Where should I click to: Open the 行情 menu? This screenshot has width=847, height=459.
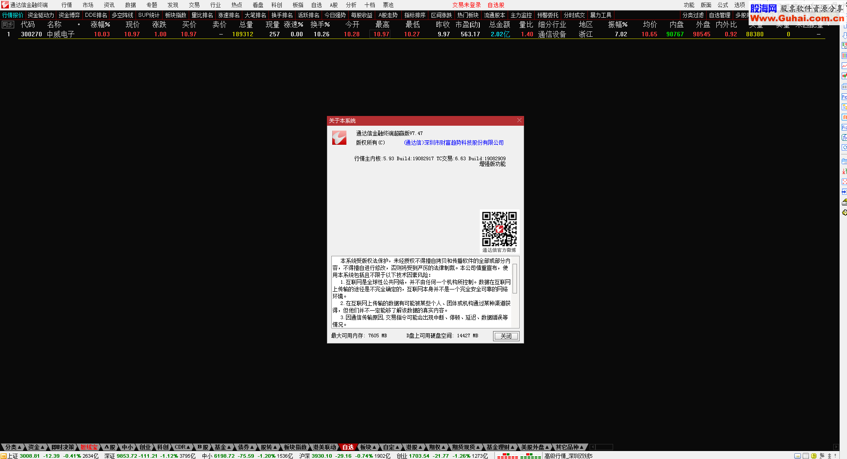coord(66,5)
